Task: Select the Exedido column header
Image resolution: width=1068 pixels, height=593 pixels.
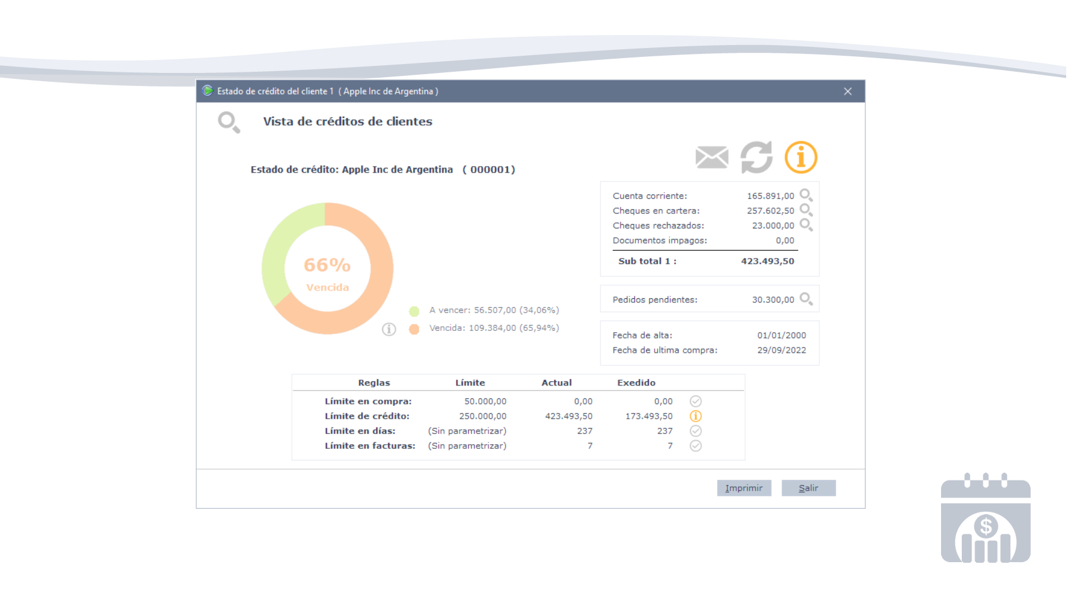Action: pyautogui.click(x=635, y=382)
